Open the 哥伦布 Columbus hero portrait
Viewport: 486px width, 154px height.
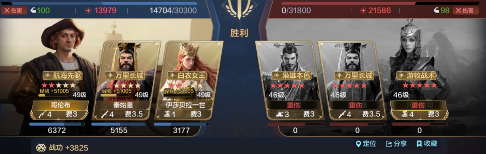(49, 72)
